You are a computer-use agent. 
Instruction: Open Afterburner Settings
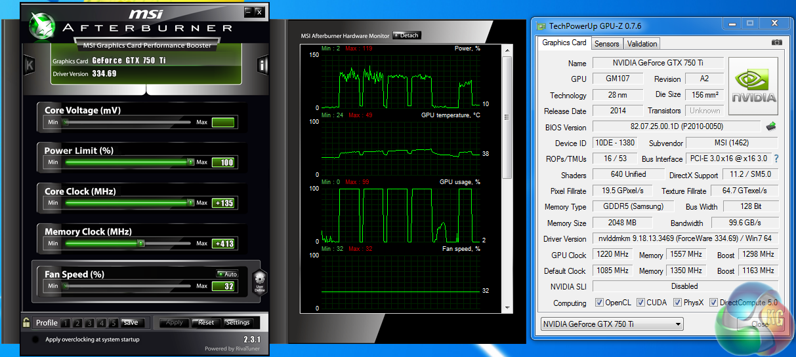tap(238, 322)
